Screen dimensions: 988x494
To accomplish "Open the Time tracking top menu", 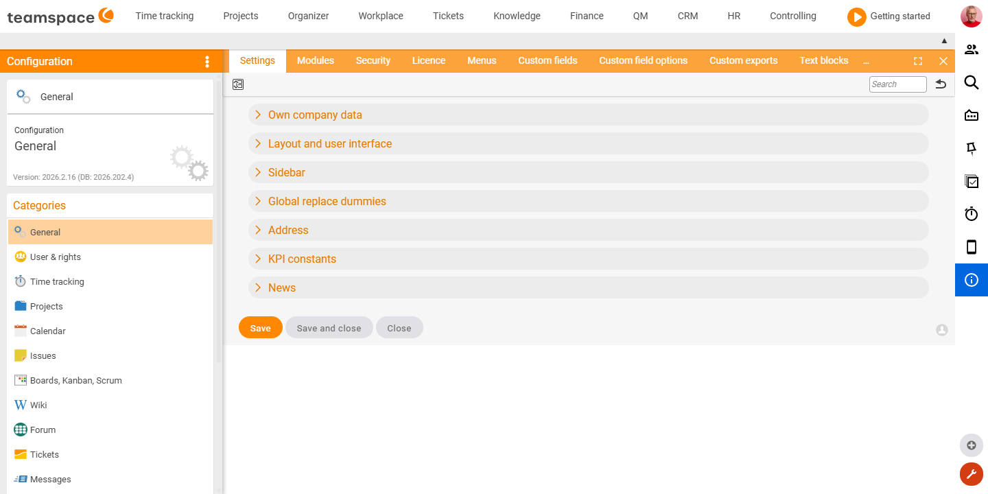I will pos(165,16).
